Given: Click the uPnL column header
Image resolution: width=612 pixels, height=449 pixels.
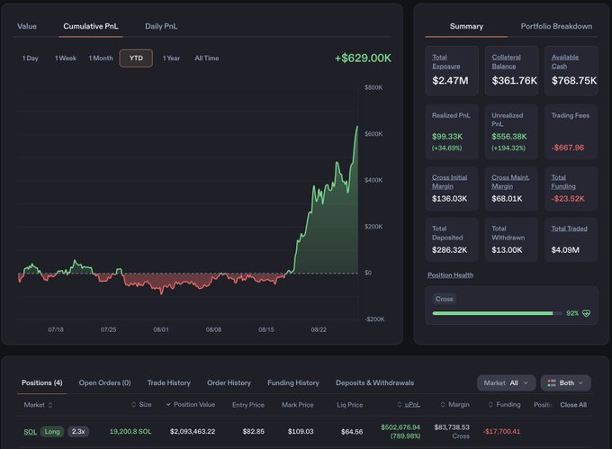Looking at the screenshot, I should pos(412,405).
